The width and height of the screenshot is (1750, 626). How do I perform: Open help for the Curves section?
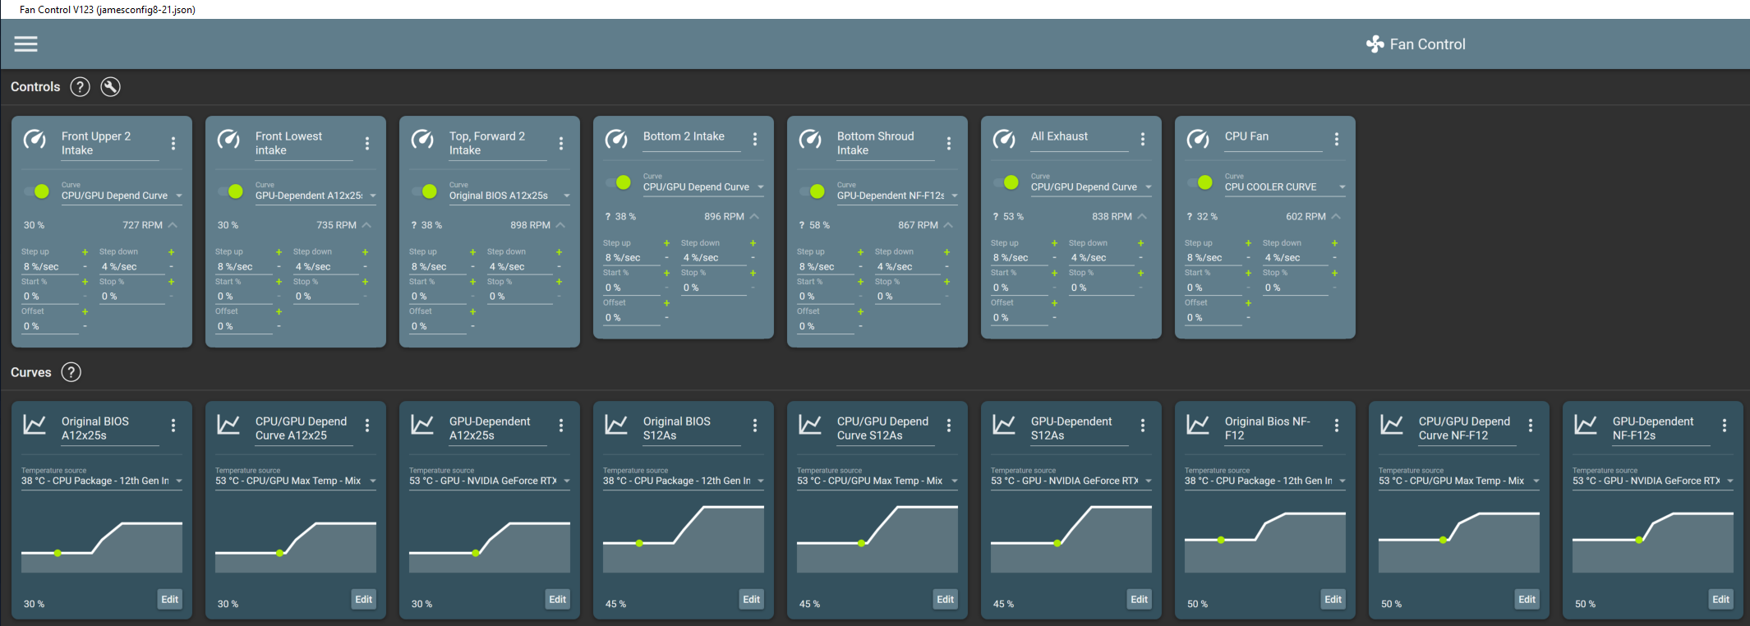[x=71, y=372]
